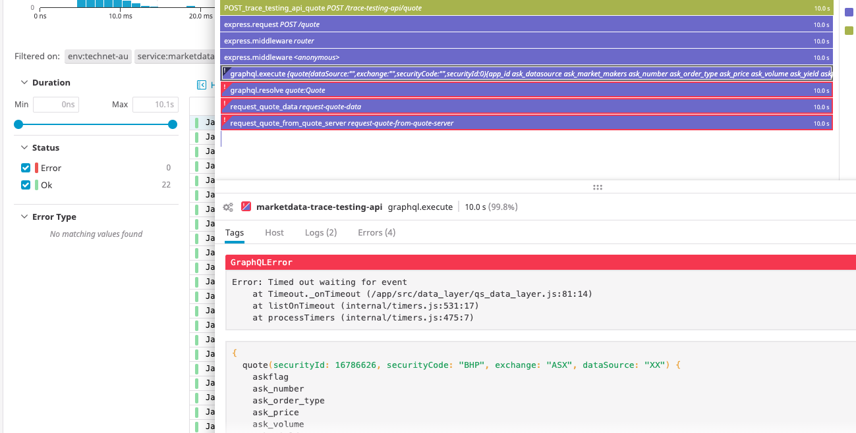Screen dimensions: 856x433
Task: Click the panel divider grip handle
Action: tap(598, 187)
